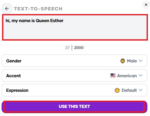Expand the Expression dropdown chevron
Viewport: 150px width, 116px height.
(x=141, y=90)
